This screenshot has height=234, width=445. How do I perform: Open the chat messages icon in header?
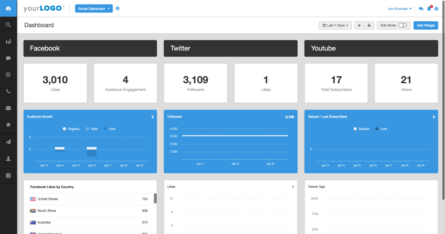421,9
